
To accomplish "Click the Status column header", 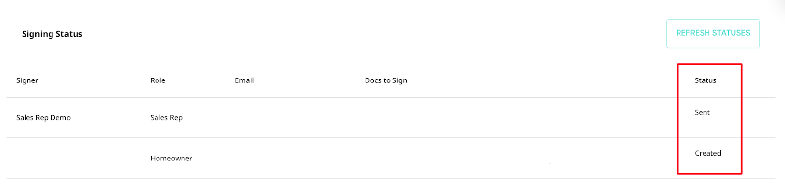I will [x=706, y=80].
